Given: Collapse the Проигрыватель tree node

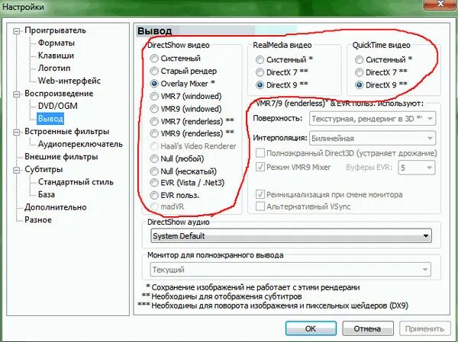Looking at the screenshot, I should point(17,31).
